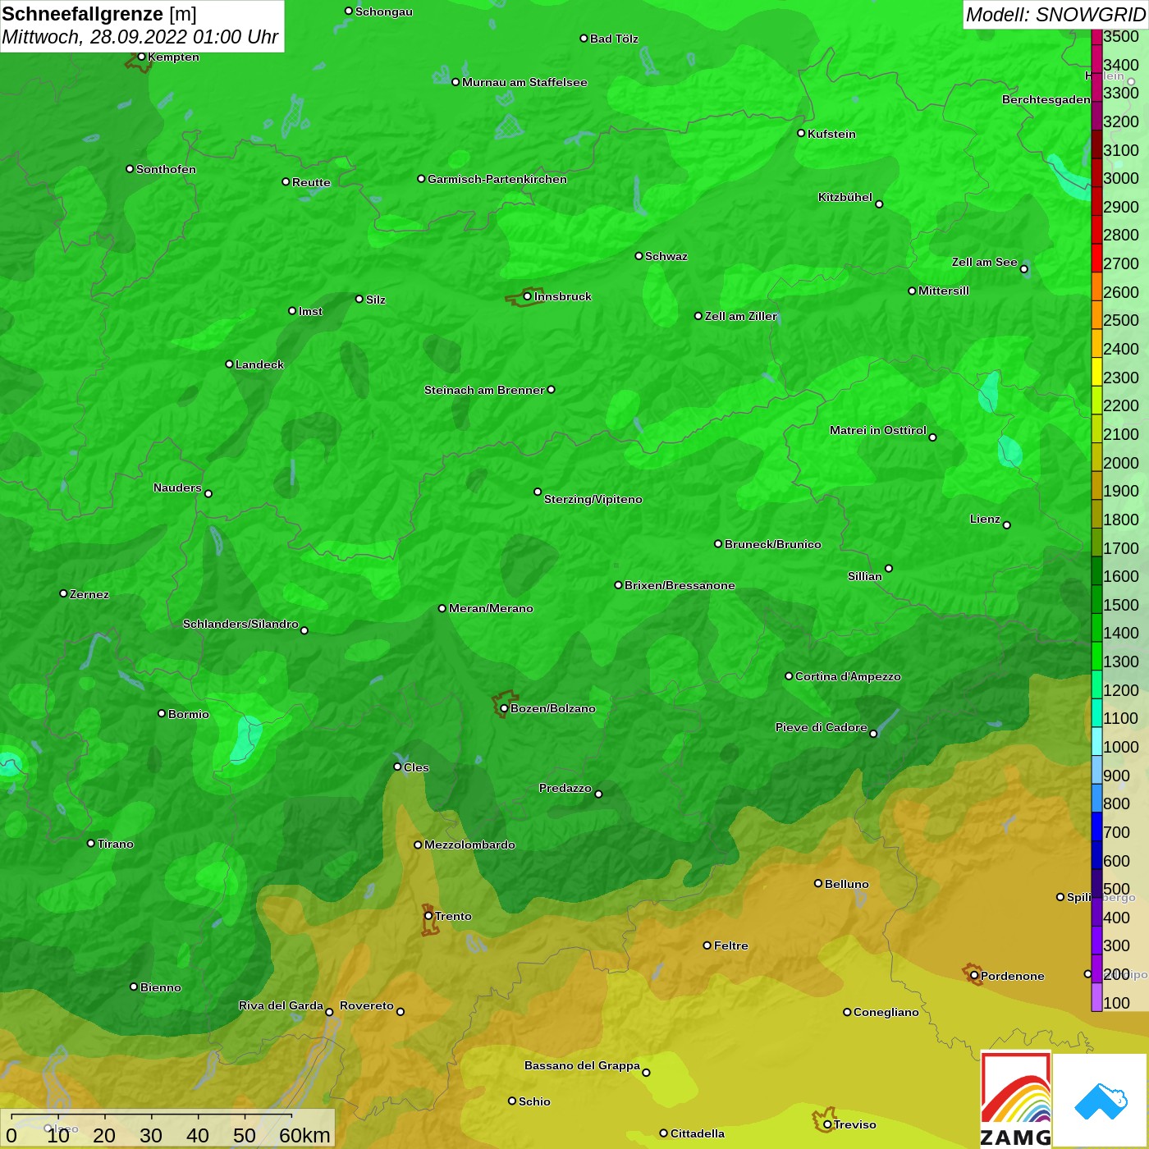Click the Bozen/Bolzano city marker
This screenshot has width=1149, height=1149.
click(x=504, y=708)
